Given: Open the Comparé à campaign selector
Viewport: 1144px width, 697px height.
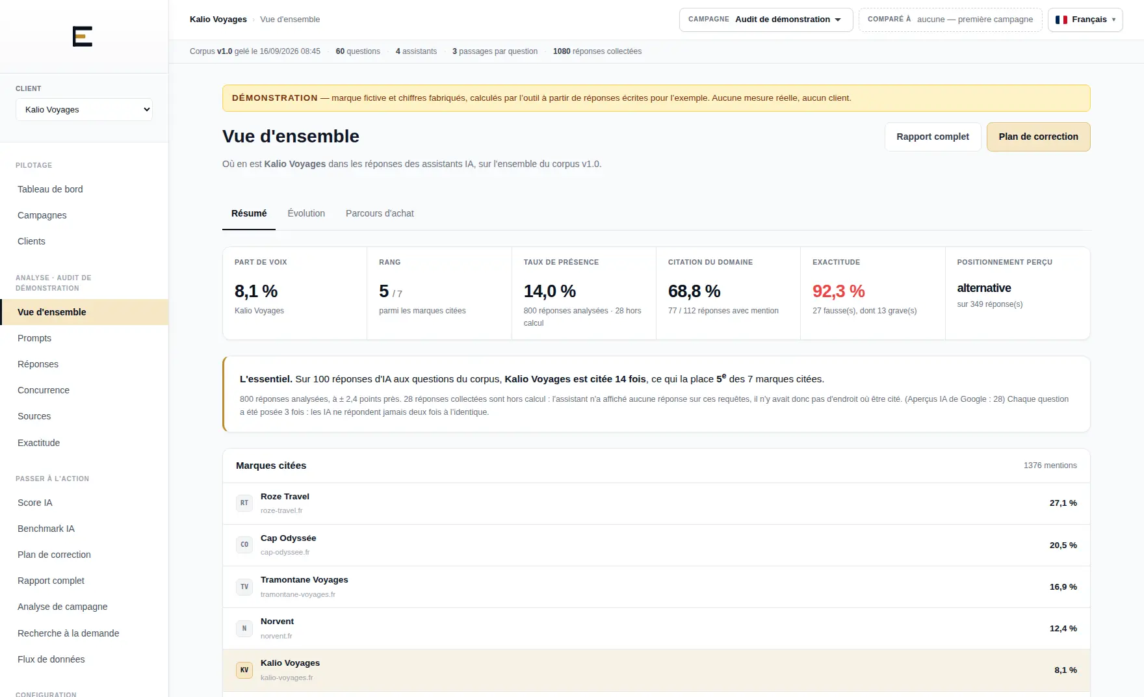Looking at the screenshot, I should point(950,20).
